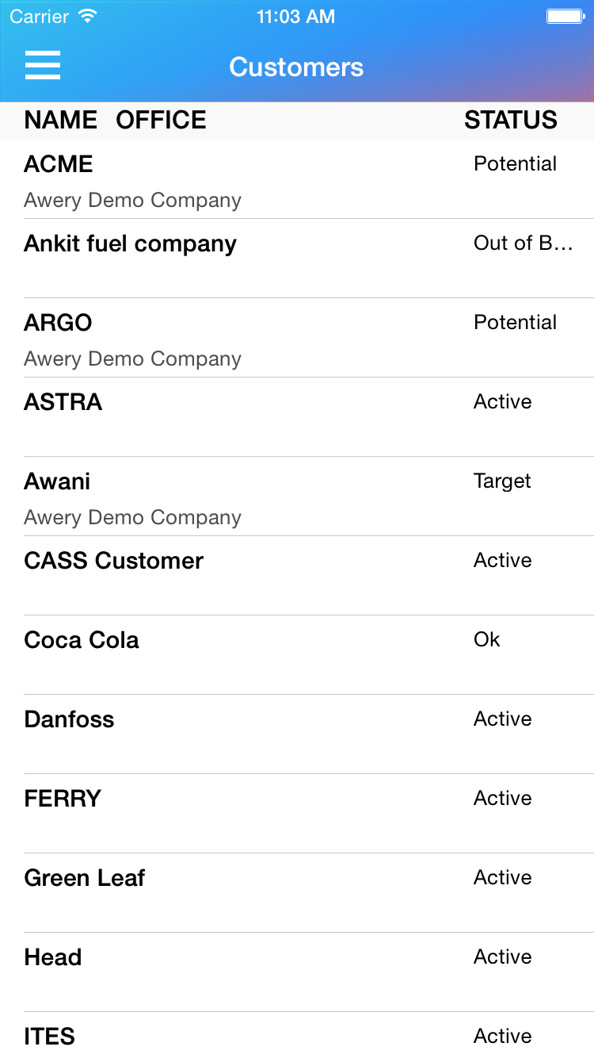Viewport: 594px width, 1058px height.
Task: Select CASS Customer from list
Action: [297, 576]
